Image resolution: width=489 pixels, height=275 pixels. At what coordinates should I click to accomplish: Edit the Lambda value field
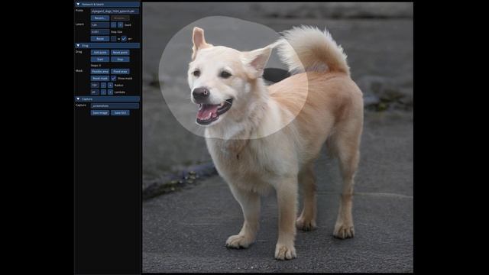pos(95,92)
